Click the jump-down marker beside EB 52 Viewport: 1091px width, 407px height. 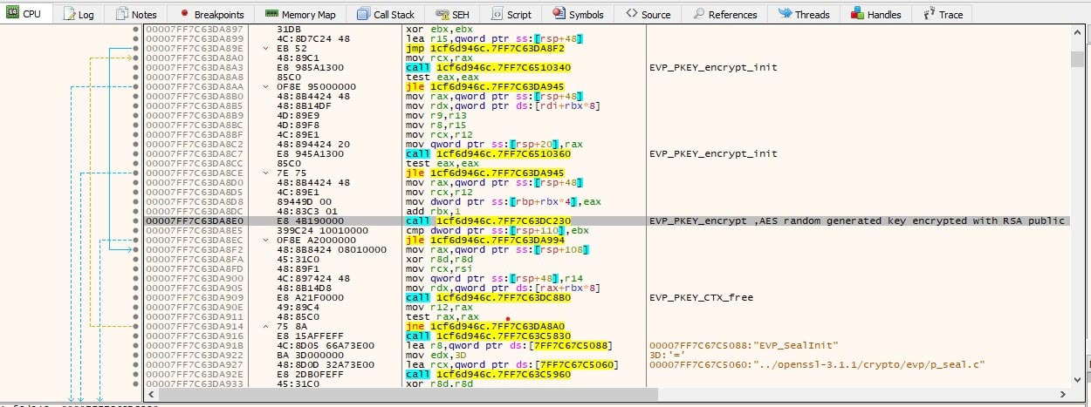click(x=266, y=49)
